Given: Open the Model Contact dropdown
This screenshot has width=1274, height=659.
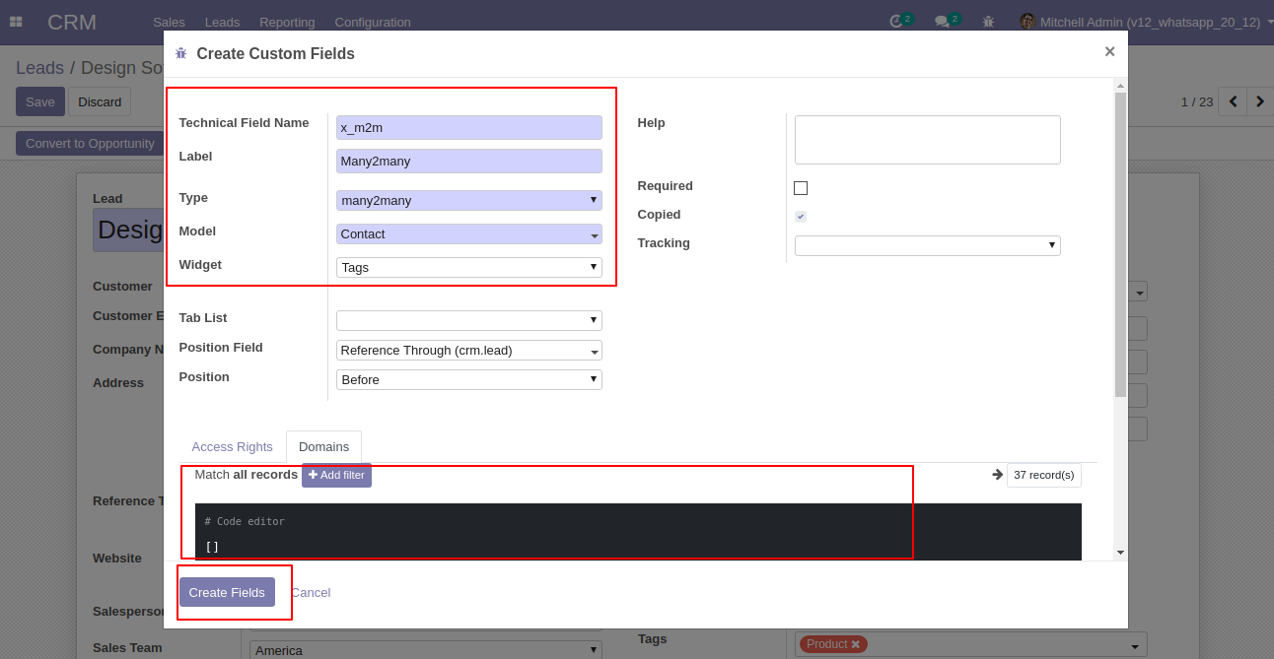Looking at the screenshot, I should tap(469, 233).
